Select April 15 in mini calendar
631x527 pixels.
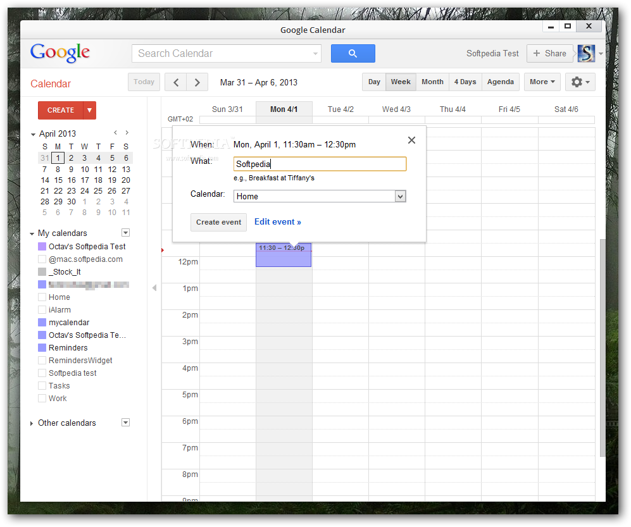[58, 180]
